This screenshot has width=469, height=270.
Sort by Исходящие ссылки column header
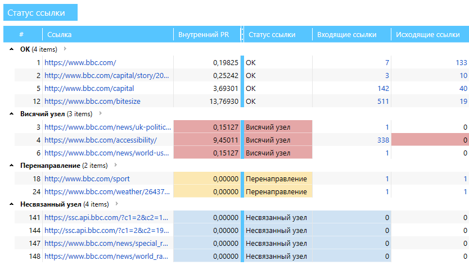tap(428, 35)
